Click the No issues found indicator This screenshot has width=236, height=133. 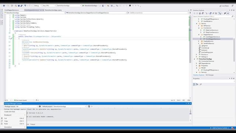tap(21, 100)
